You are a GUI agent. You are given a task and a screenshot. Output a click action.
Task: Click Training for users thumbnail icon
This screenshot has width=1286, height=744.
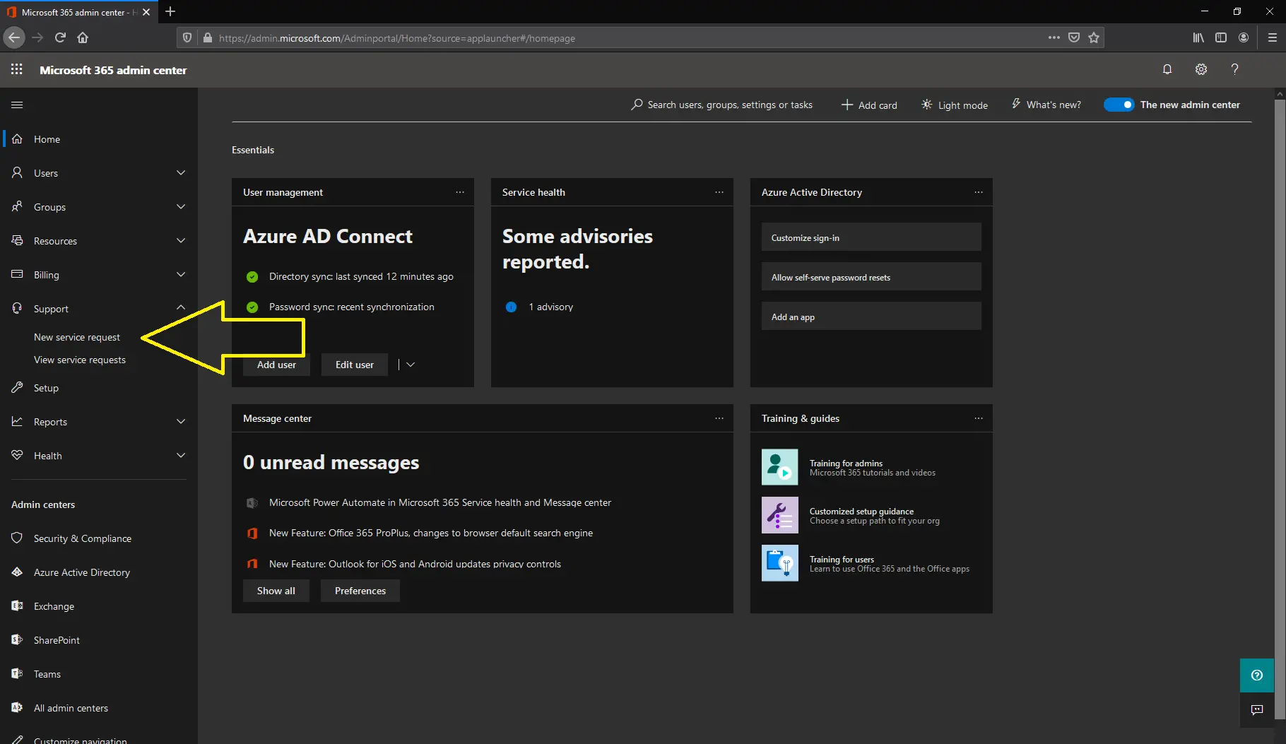780,563
